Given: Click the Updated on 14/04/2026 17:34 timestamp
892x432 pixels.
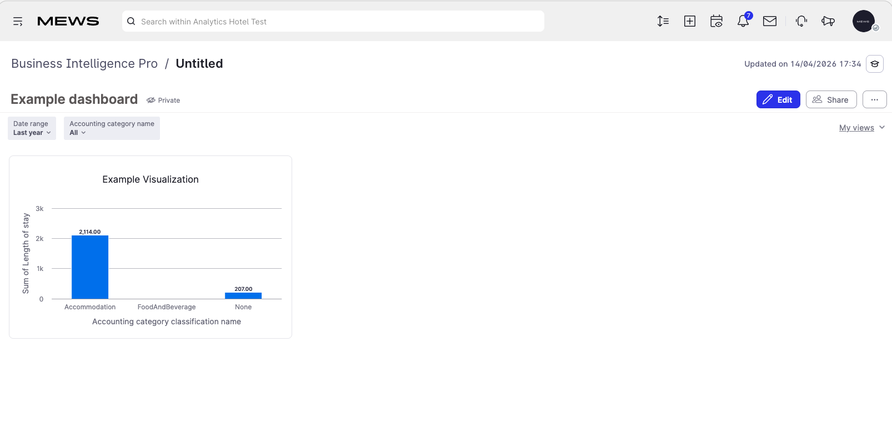Looking at the screenshot, I should pos(803,64).
